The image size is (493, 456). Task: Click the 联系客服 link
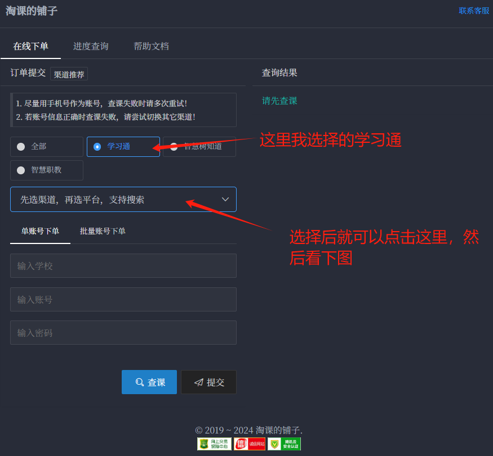click(x=474, y=10)
